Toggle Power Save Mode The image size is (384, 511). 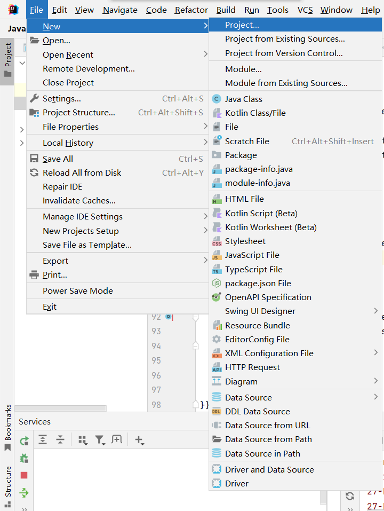tap(117, 290)
